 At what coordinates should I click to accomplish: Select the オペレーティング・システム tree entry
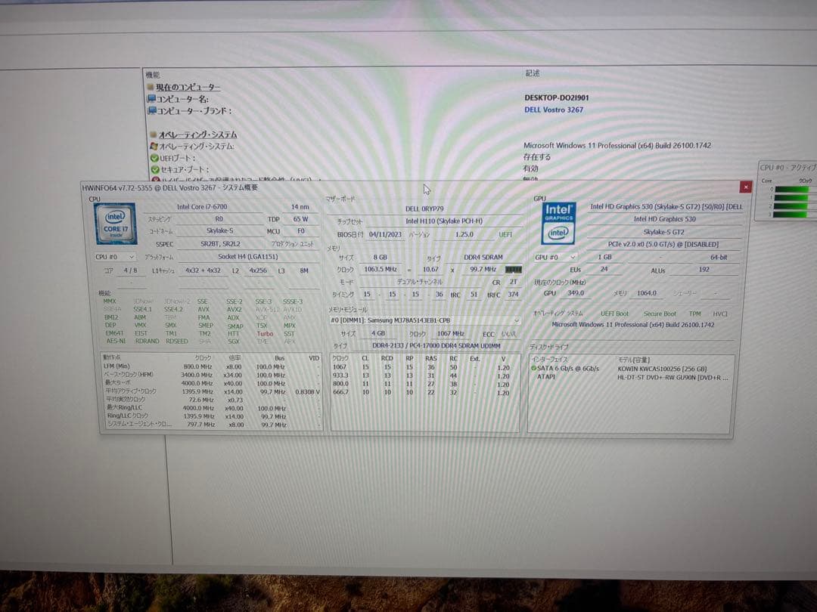197,134
